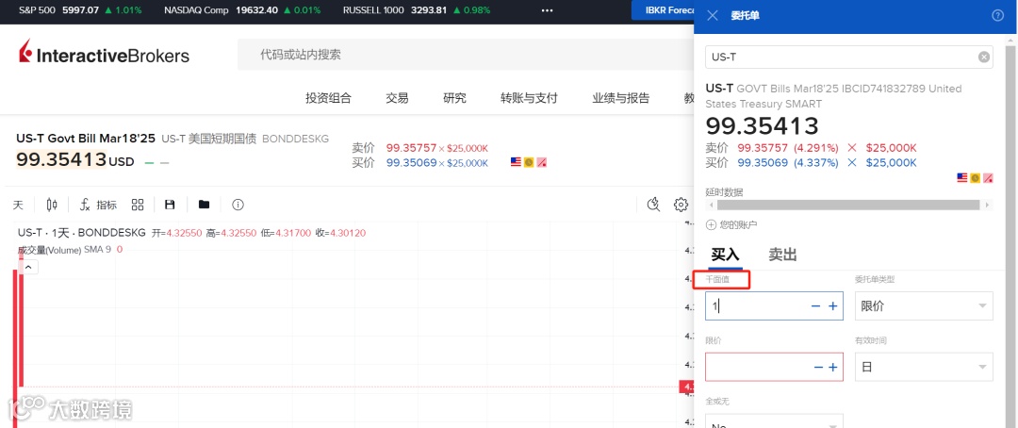Change the 天 chart interval
The width and height of the screenshot is (1018, 428).
click(x=18, y=206)
